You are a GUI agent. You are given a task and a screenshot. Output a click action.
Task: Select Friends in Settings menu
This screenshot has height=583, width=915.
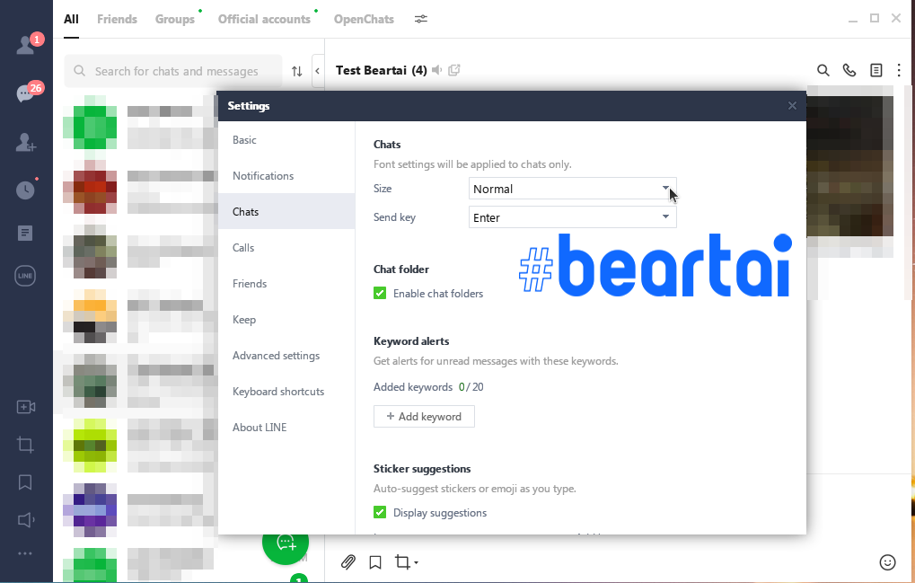pyautogui.click(x=286, y=284)
